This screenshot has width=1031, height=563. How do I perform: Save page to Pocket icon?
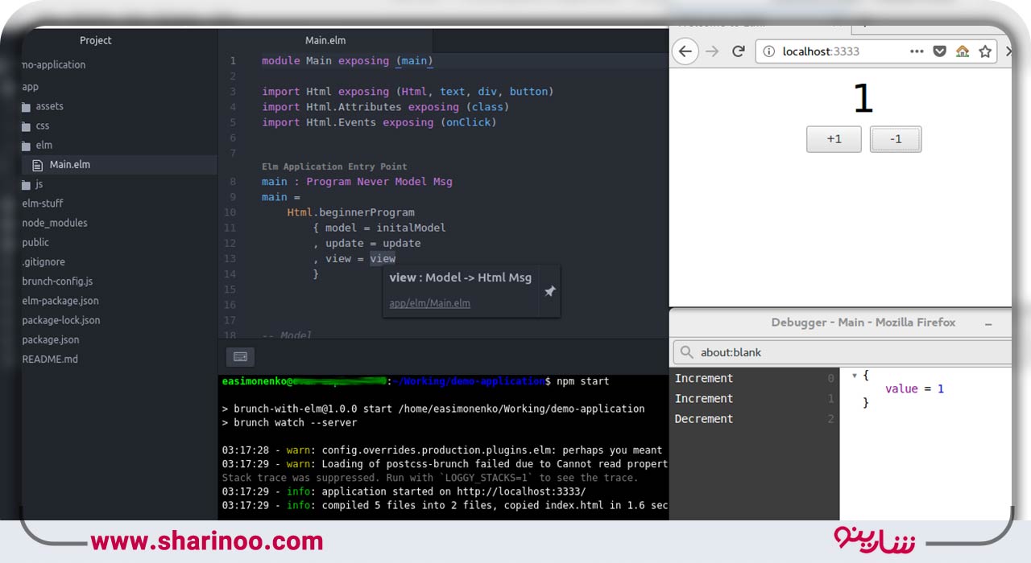point(939,51)
